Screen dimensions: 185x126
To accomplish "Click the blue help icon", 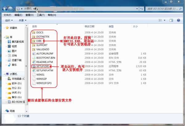I will [179, 20].
